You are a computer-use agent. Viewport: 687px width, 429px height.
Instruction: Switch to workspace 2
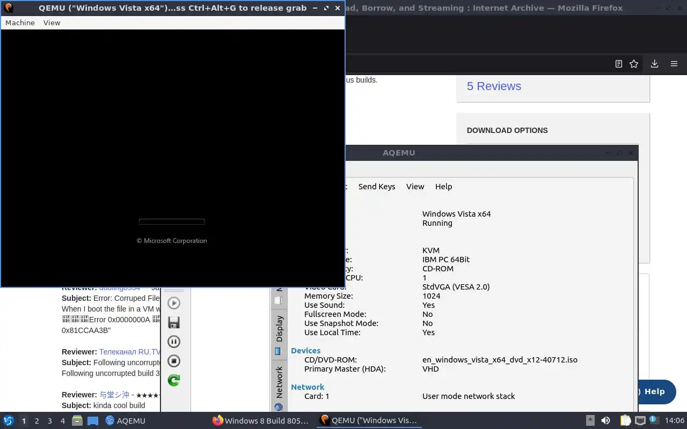tap(36, 421)
